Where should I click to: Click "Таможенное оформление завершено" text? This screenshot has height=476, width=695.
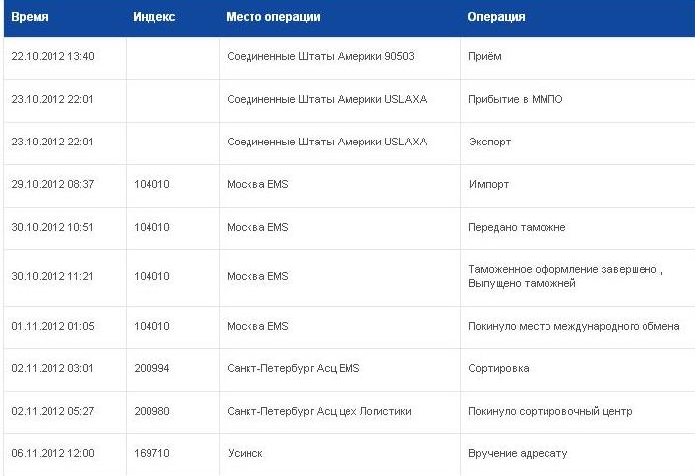[x=564, y=269]
